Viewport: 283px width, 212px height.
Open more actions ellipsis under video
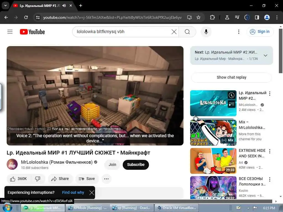pos(106,179)
